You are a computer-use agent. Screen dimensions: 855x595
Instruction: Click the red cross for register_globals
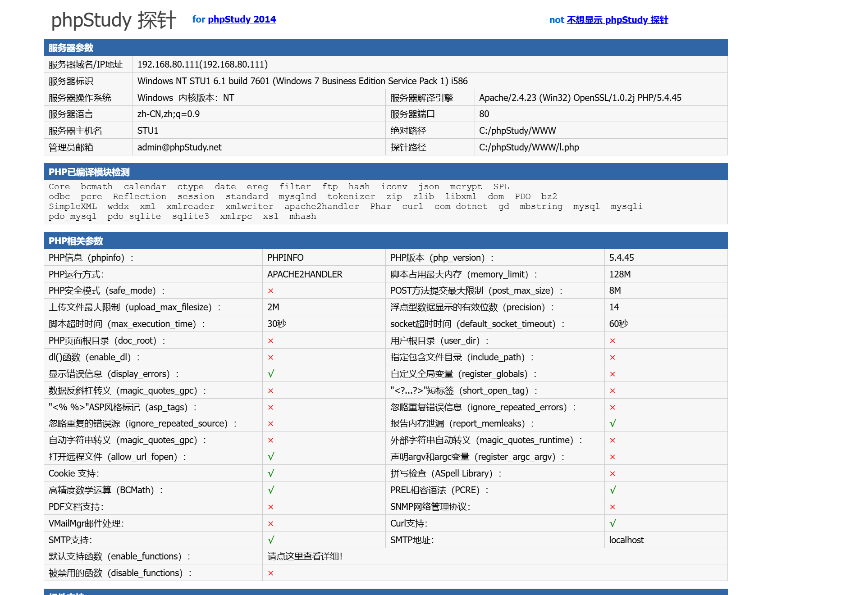[612, 374]
